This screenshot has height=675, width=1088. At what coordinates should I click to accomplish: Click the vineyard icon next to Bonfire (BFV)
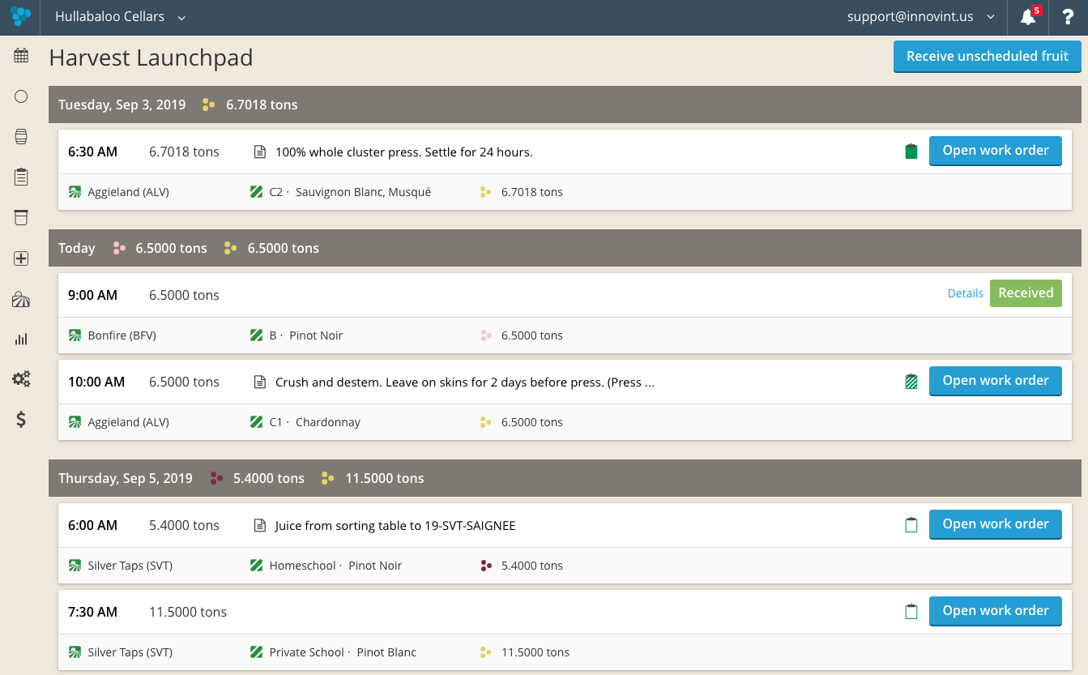pos(75,335)
